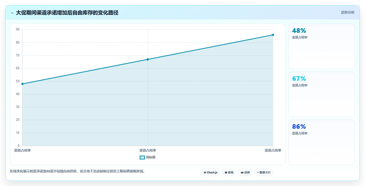Select the 数据卡片 tag pill
This screenshot has height=186, width=365.
point(264,172)
